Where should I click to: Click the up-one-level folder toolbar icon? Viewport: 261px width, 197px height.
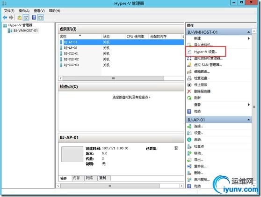(x=20, y=17)
